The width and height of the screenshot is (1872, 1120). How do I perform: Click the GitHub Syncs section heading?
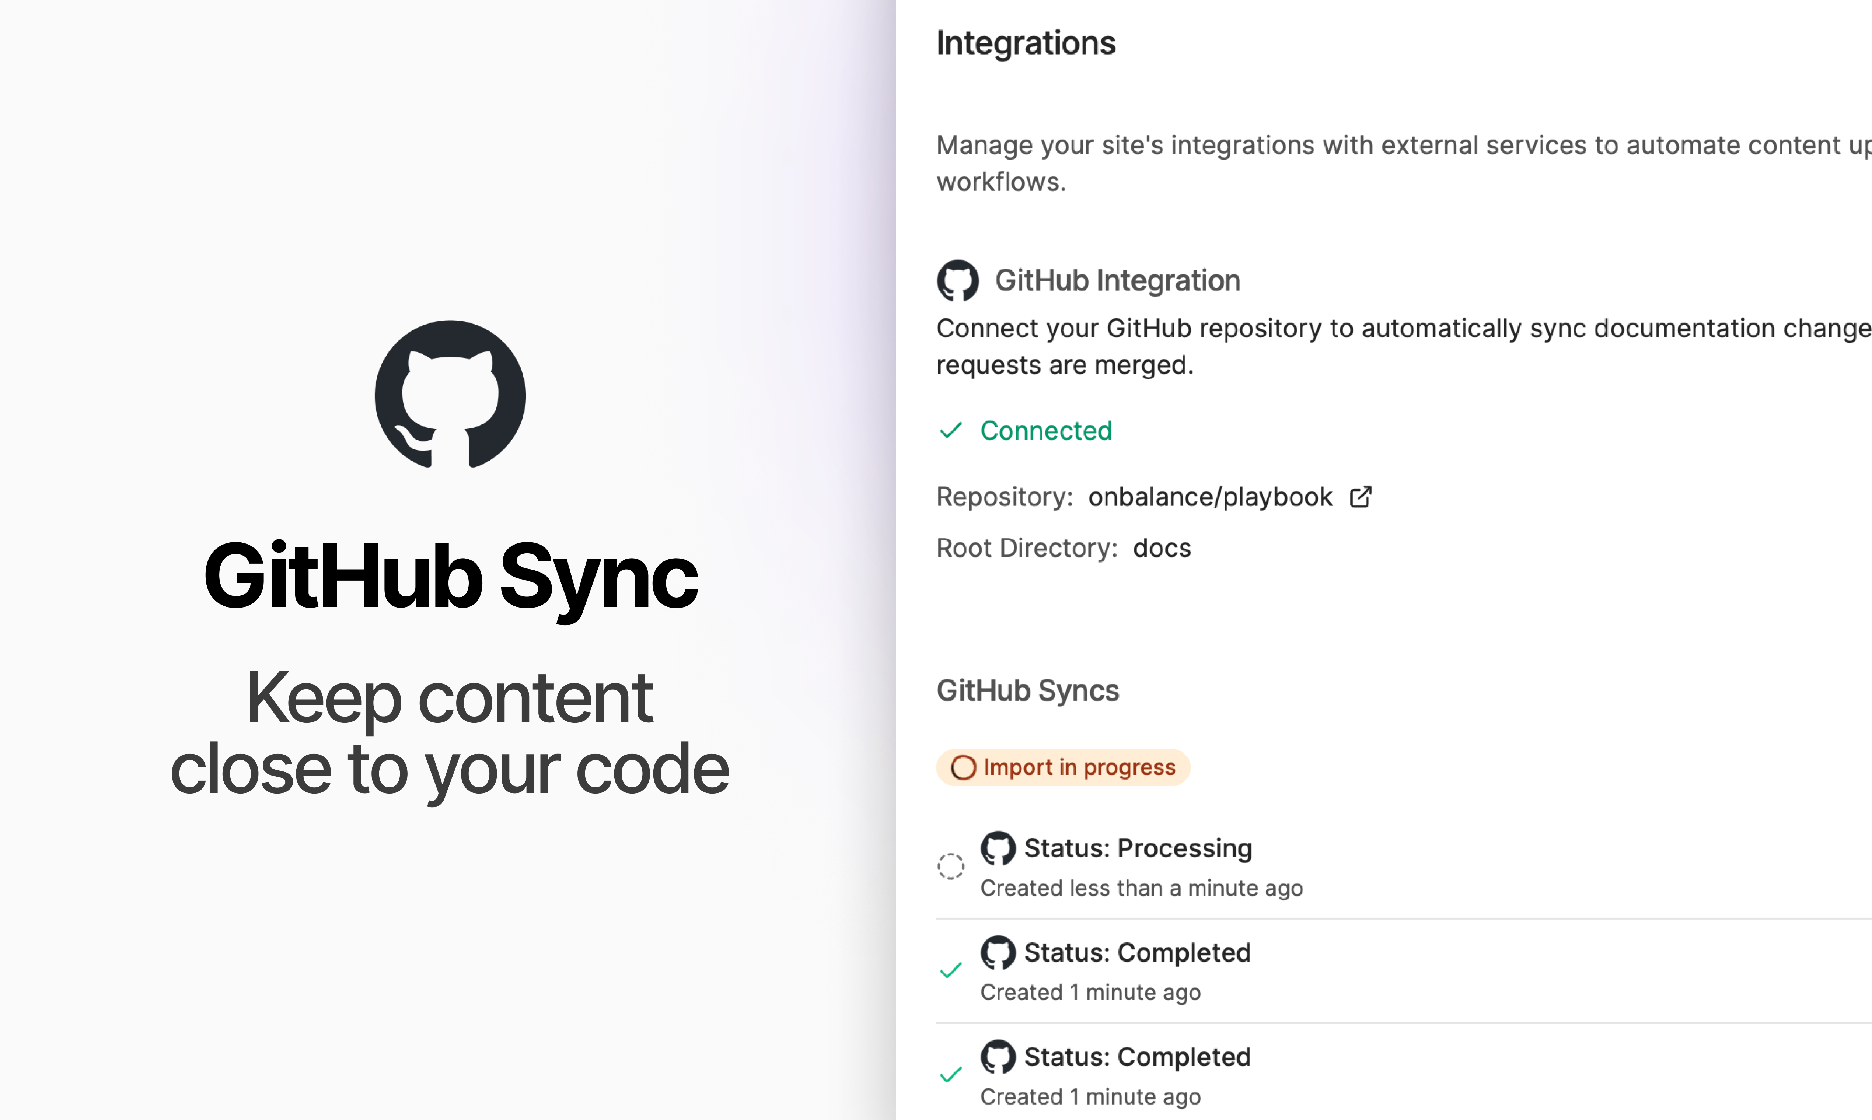pyautogui.click(x=1027, y=690)
